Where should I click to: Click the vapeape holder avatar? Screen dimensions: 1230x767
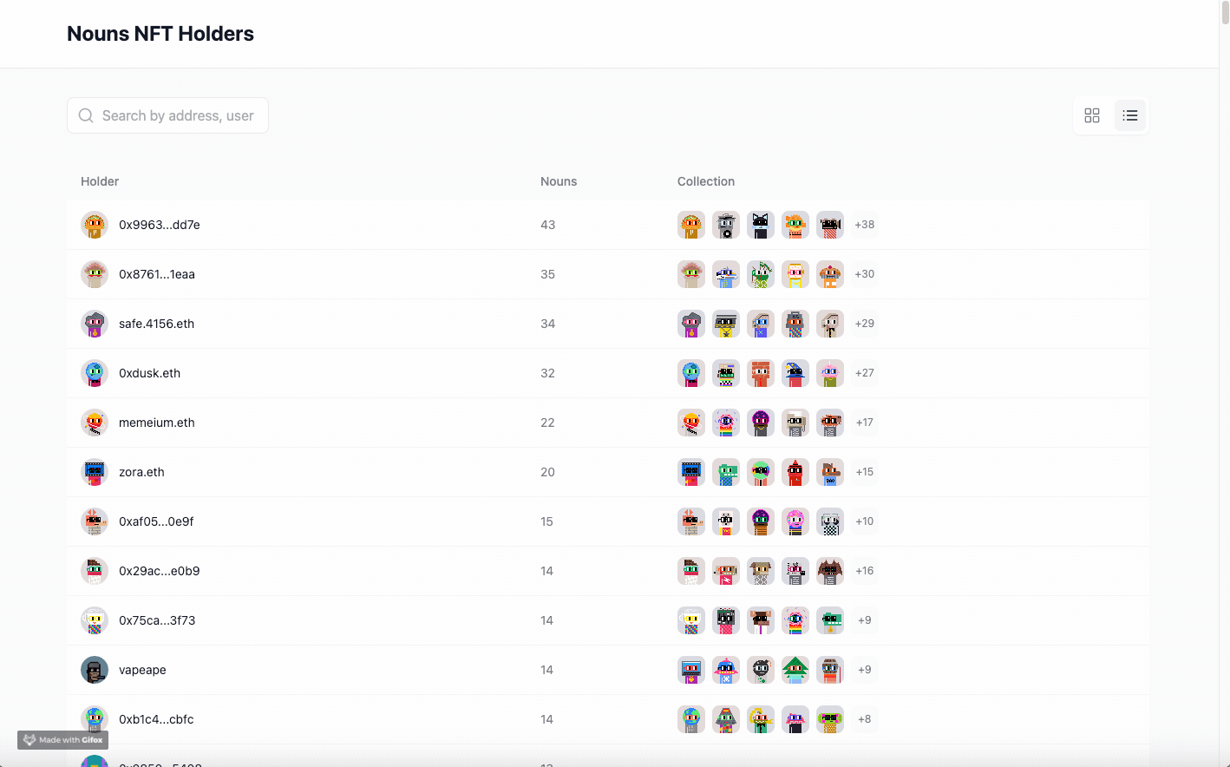tap(95, 670)
